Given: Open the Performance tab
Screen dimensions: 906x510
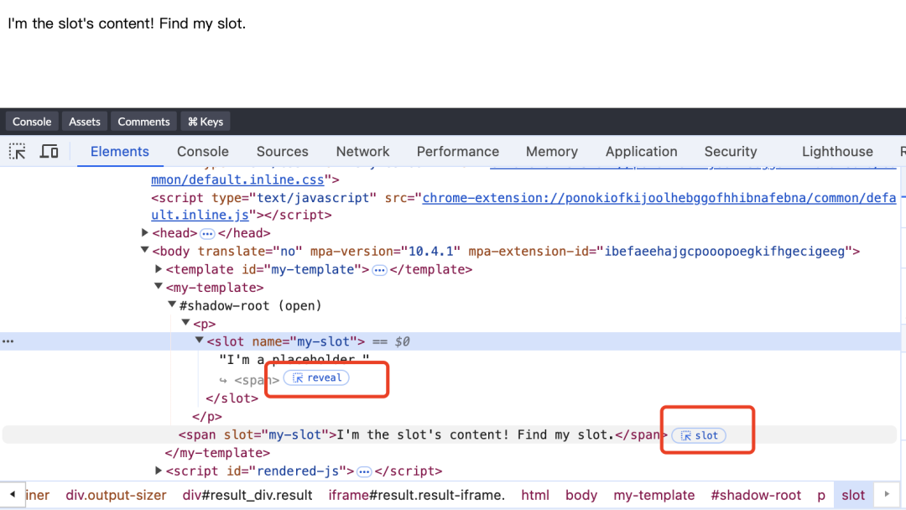Looking at the screenshot, I should point(458,151).
